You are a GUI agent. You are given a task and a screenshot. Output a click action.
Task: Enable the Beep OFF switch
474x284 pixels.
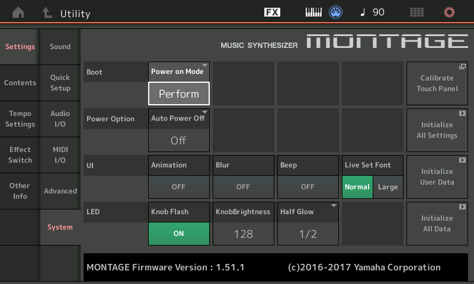[x=308, y=186]
